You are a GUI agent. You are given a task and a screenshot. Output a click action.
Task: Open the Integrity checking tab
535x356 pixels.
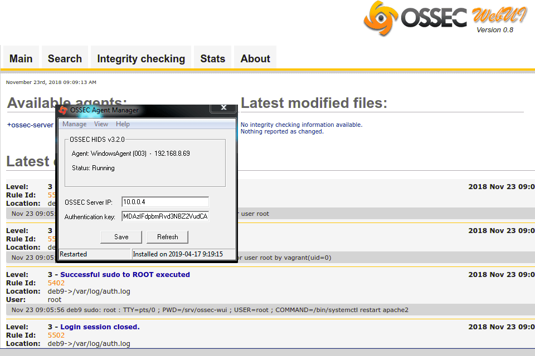(x=141, y=58)
